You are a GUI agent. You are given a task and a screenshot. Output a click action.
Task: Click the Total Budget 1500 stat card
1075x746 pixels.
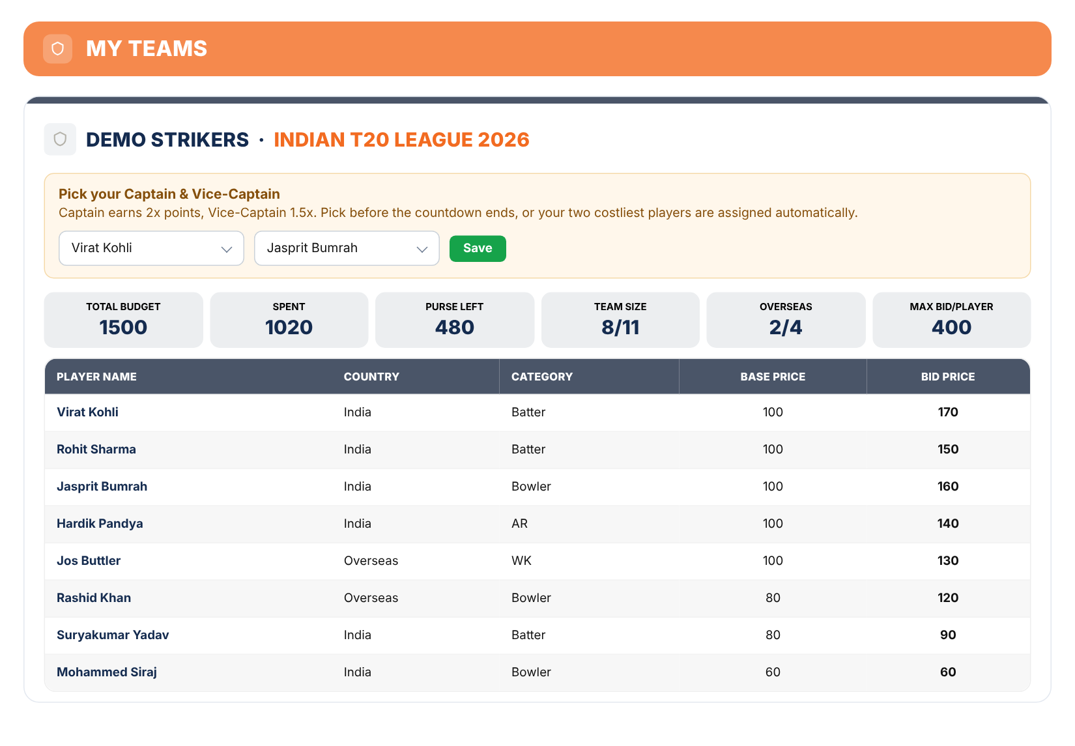pos(124,320)
